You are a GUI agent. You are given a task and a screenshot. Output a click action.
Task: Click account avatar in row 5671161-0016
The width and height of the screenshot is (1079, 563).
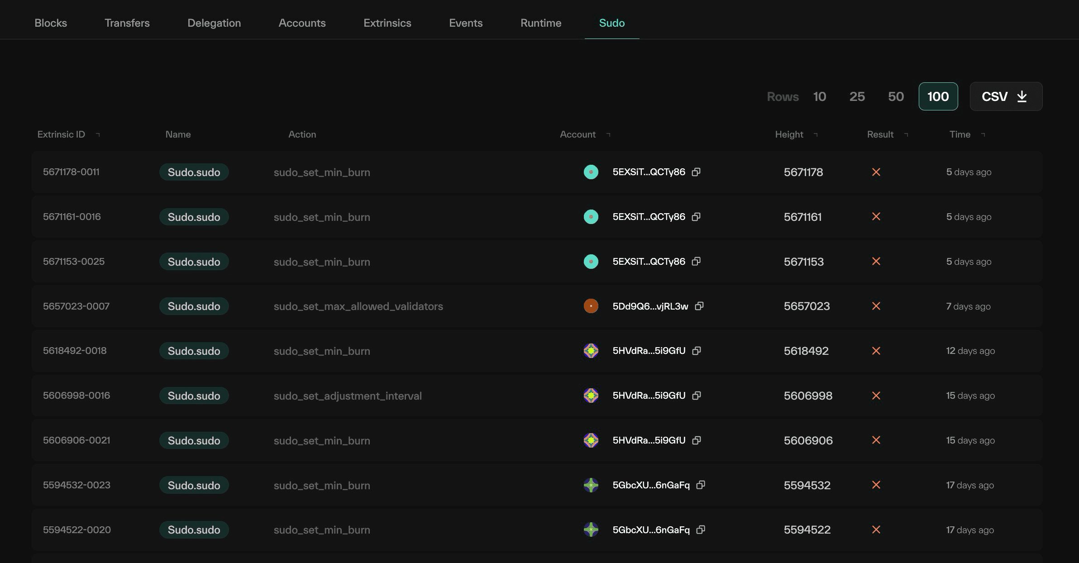click(x=591, y=217)
